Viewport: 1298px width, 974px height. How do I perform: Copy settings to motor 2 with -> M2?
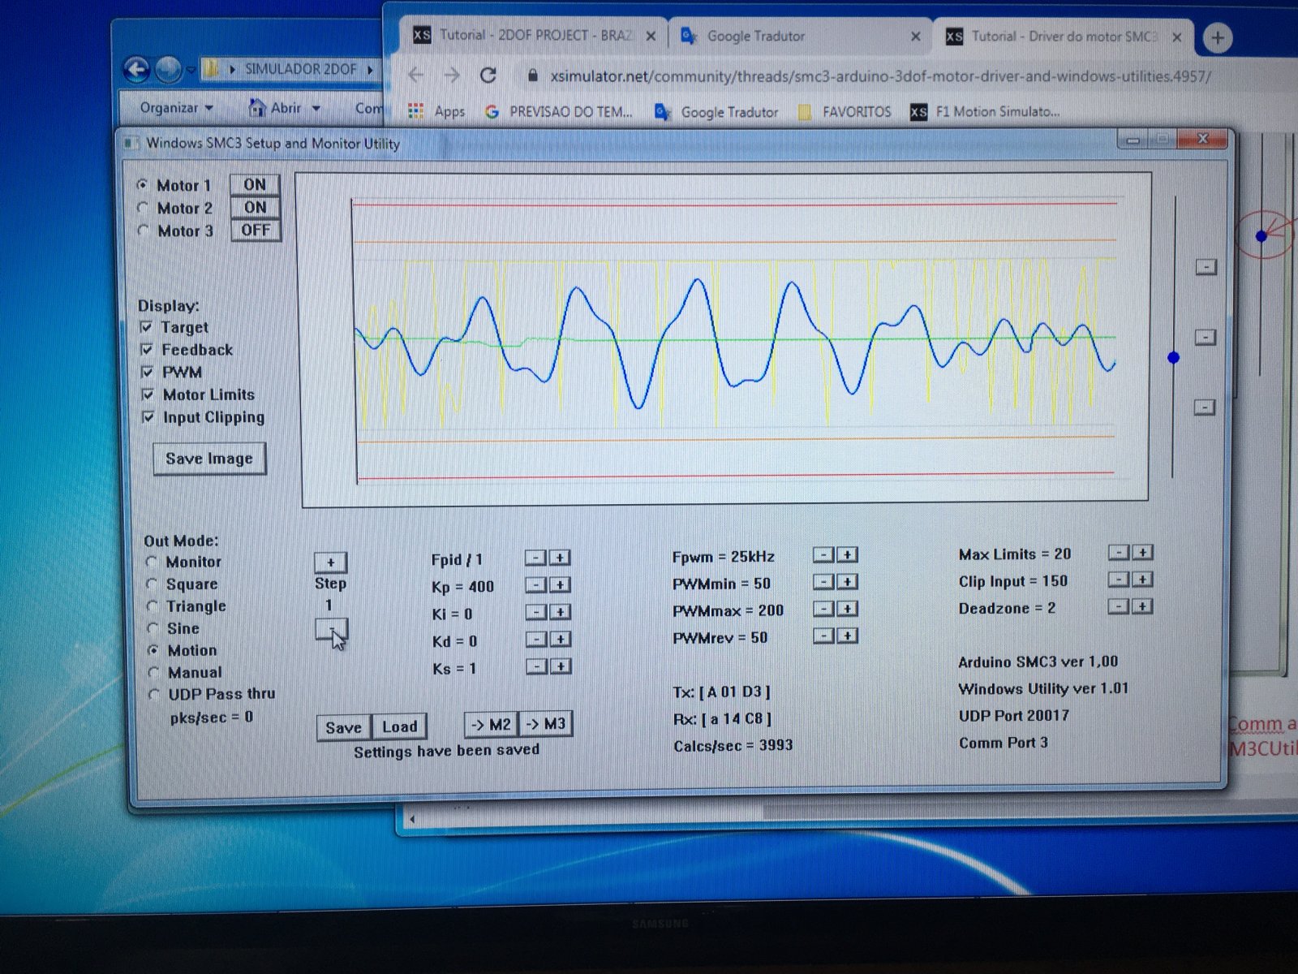click(491, 724)
